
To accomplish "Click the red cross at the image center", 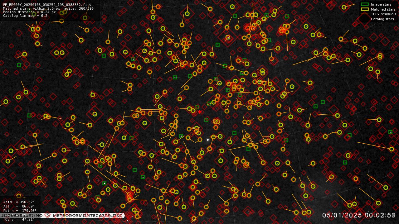I will 200,112.
